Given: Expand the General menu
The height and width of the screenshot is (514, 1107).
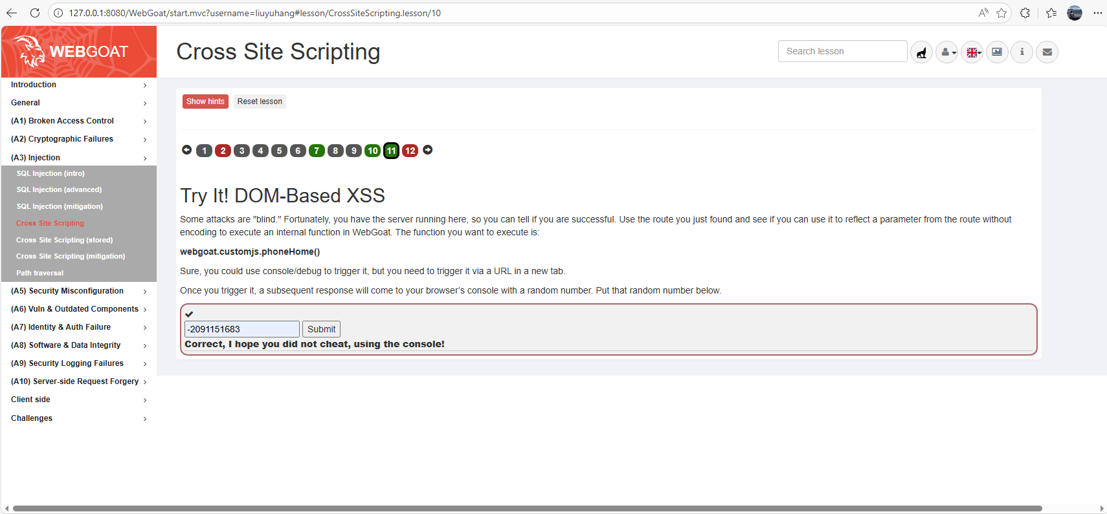Looking at the screenshot, I should 79,103.
